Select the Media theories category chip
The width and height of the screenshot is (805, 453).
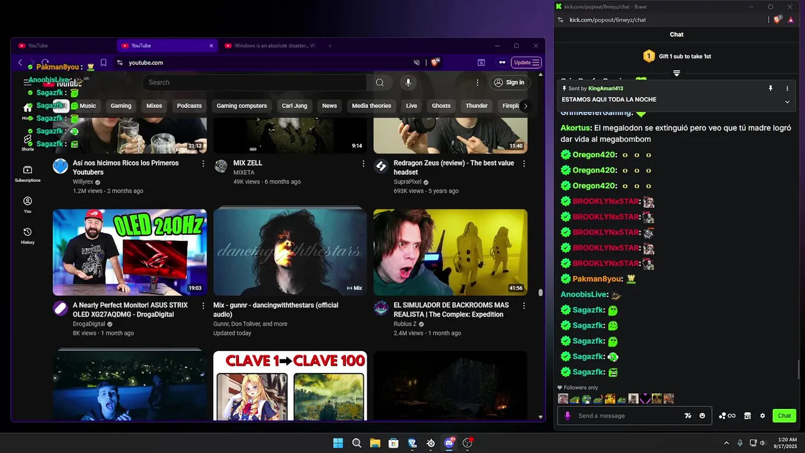click(371, 106)
